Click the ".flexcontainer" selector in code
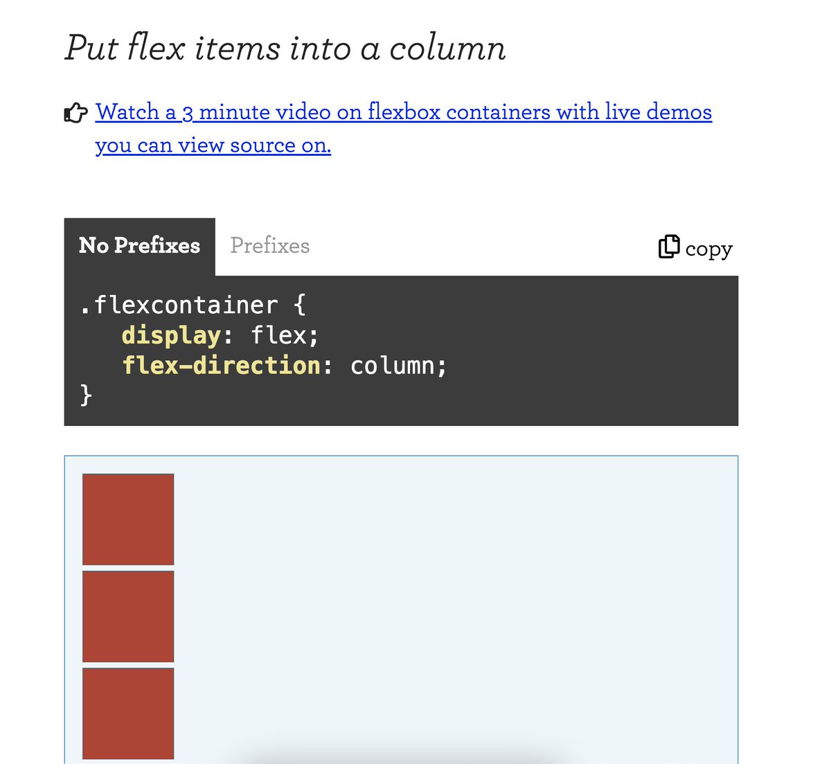831x764 pixels. (179, 305)
